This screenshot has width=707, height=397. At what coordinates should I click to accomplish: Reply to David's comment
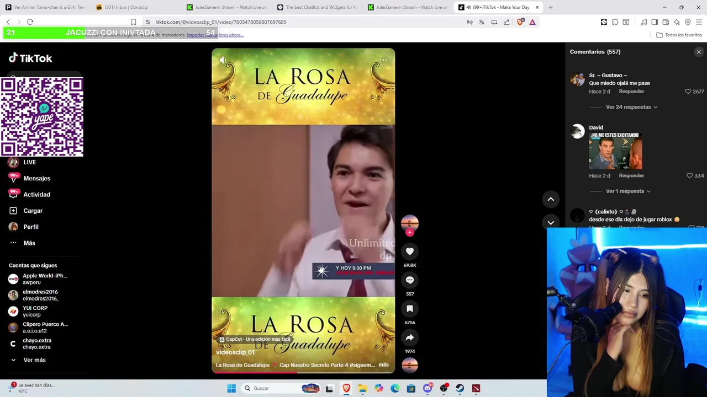(631, 175)
